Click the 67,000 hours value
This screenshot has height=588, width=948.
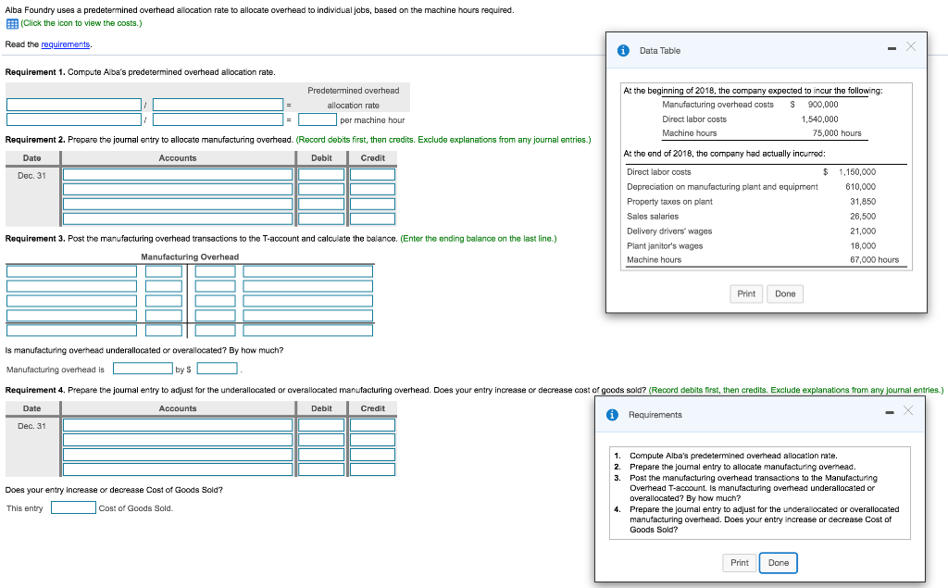[874, 260]
